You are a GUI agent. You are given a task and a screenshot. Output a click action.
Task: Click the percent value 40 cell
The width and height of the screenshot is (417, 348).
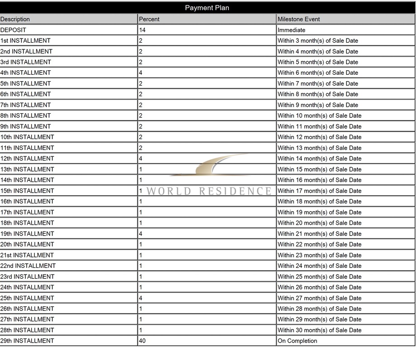point(142,341)
